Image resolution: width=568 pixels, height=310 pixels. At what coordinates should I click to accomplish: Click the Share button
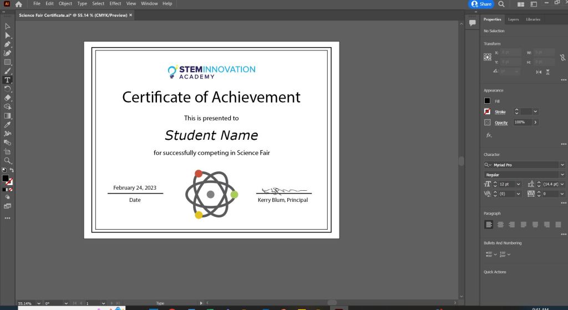481,4
